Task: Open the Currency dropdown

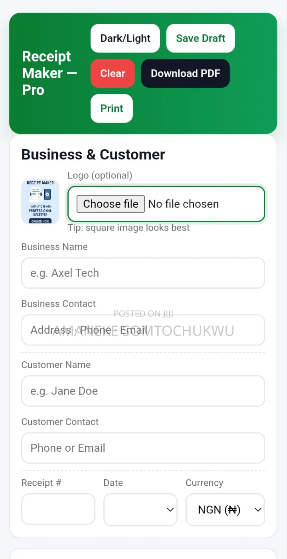Action: click(x=225, y=509)
